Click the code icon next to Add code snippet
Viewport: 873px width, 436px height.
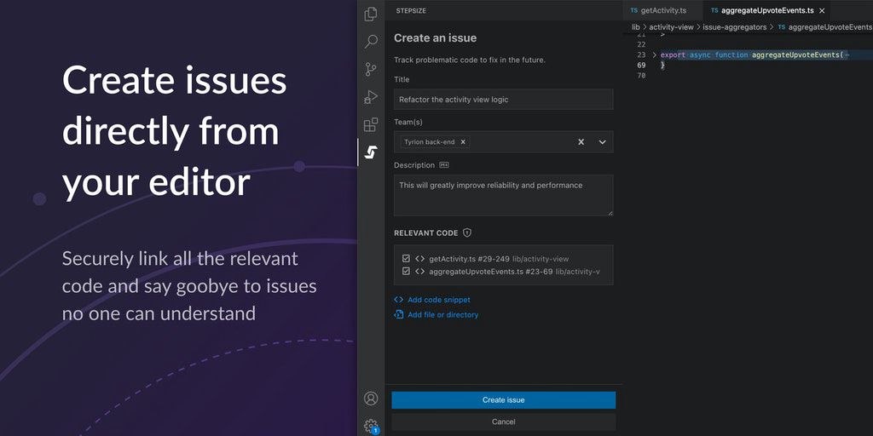pos(399,300)
